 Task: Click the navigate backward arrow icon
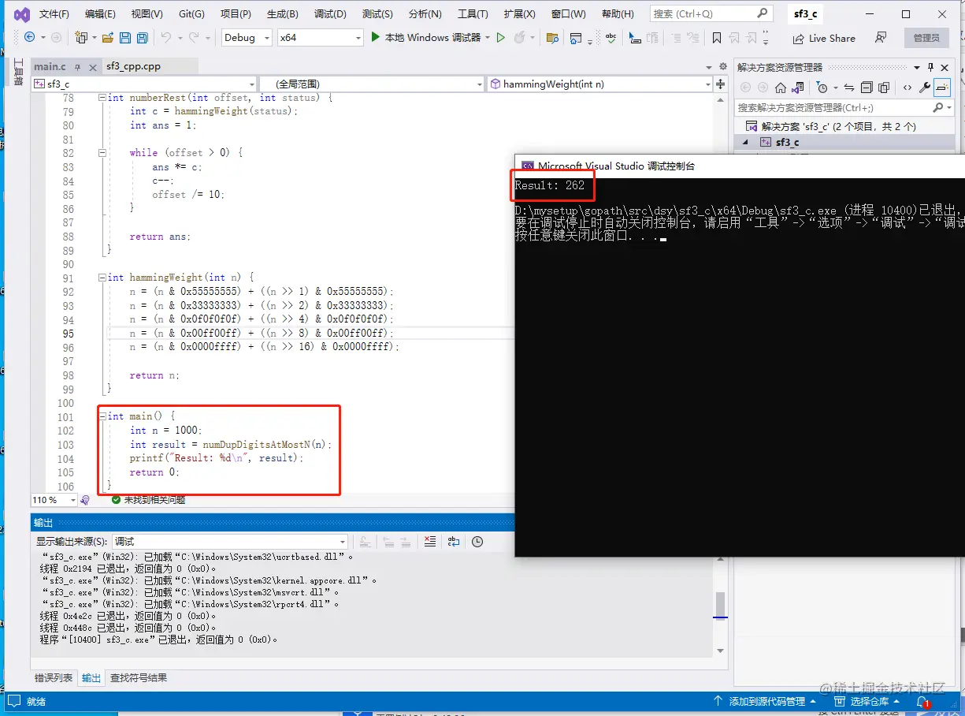pyautogui.click(x=30, y=37)
